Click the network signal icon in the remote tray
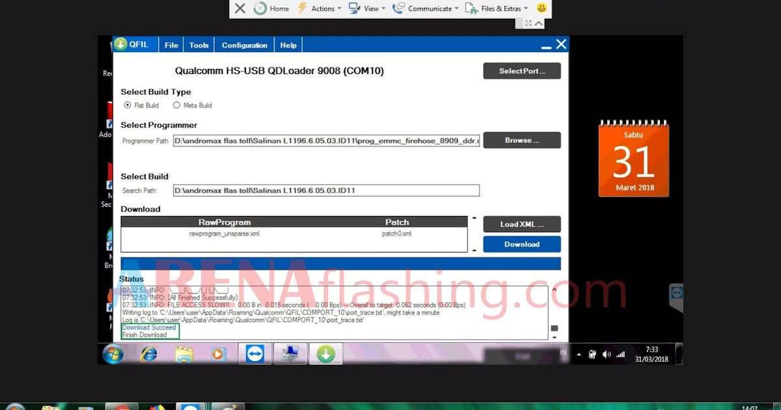781x410 pixels. (x=620, y=355)
